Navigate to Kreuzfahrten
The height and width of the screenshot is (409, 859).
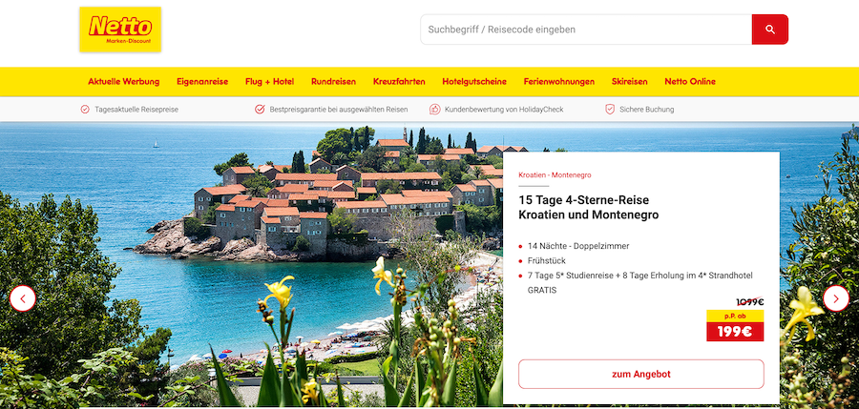pos(399,82)
